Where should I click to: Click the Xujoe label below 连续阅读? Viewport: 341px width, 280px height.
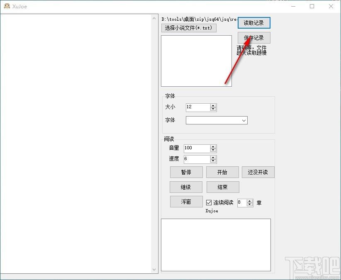(x=212, y=211)
